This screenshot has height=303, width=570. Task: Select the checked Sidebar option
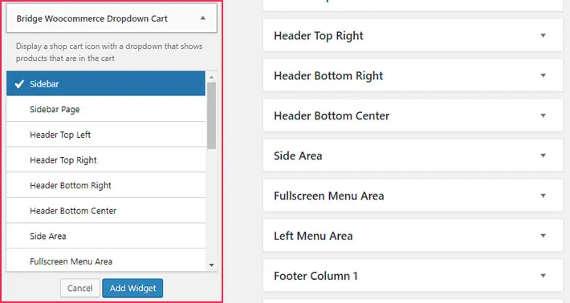tap(106, 83)
